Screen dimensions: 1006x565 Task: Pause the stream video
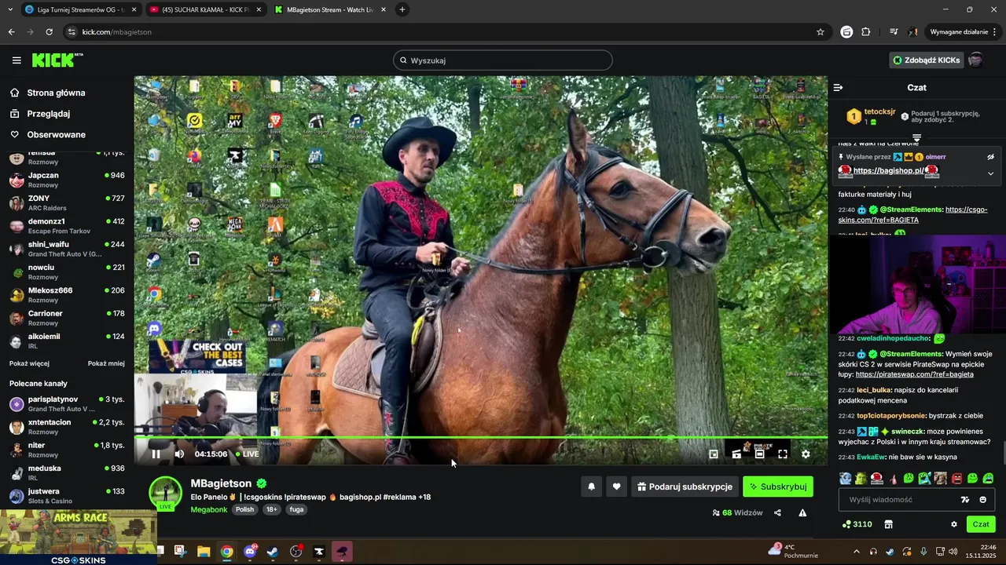[156, 454]
